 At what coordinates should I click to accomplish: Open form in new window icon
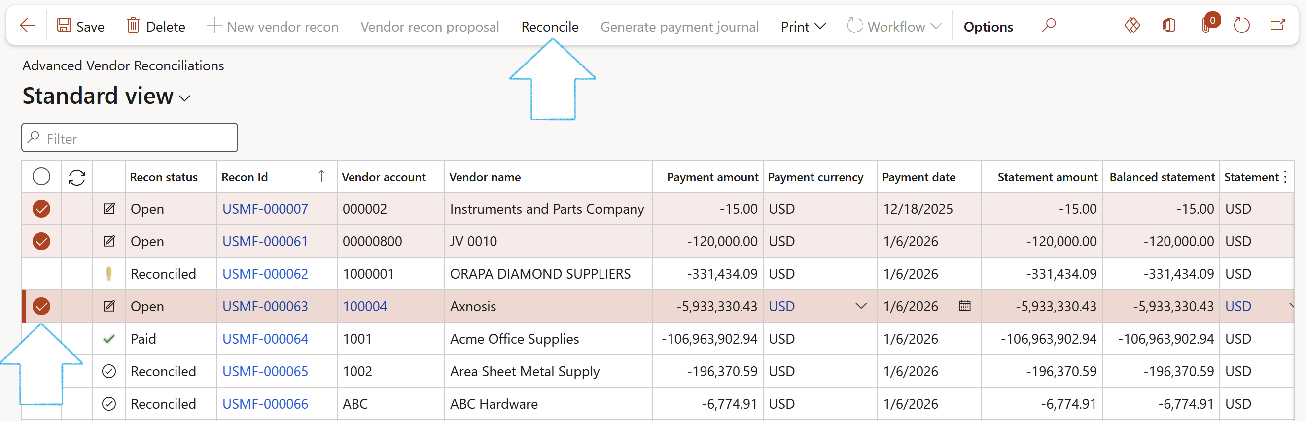coord(1277,25)
